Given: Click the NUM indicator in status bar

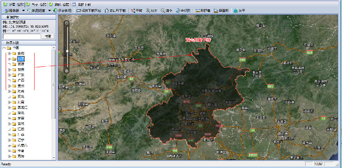Looking at the screenshot, I should point(318,164).
